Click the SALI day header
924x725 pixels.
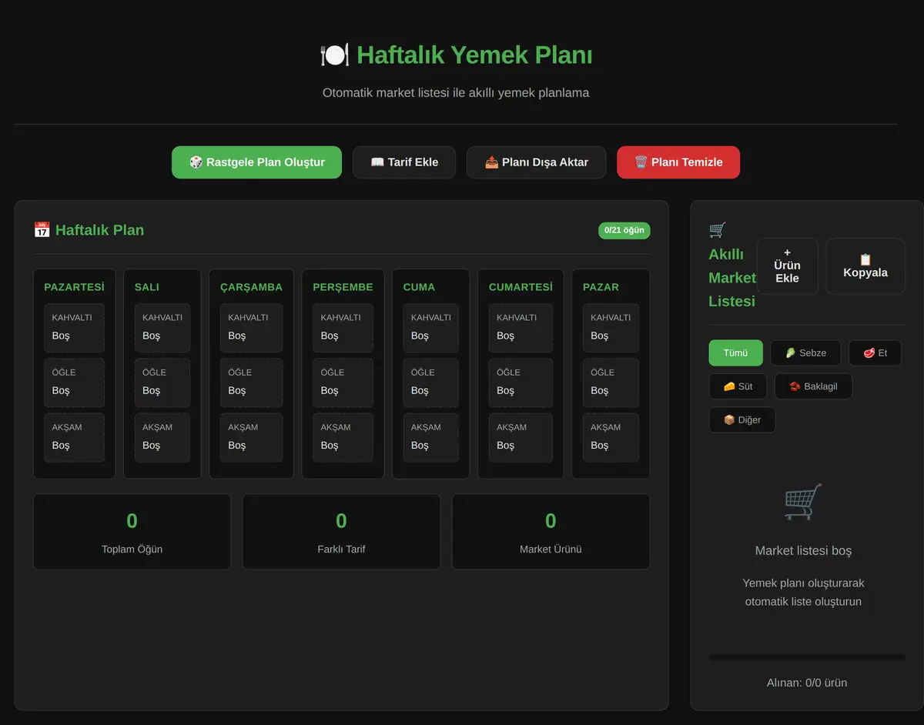click(147, 287)
